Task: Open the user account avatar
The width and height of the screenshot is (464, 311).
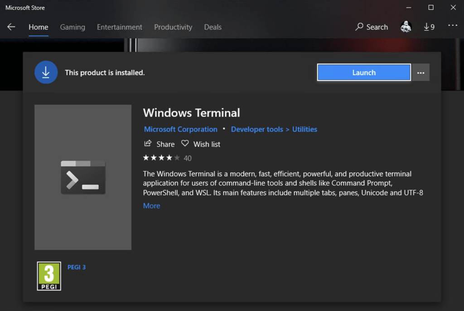Action: pyautogui.click(x=406, y=27)
